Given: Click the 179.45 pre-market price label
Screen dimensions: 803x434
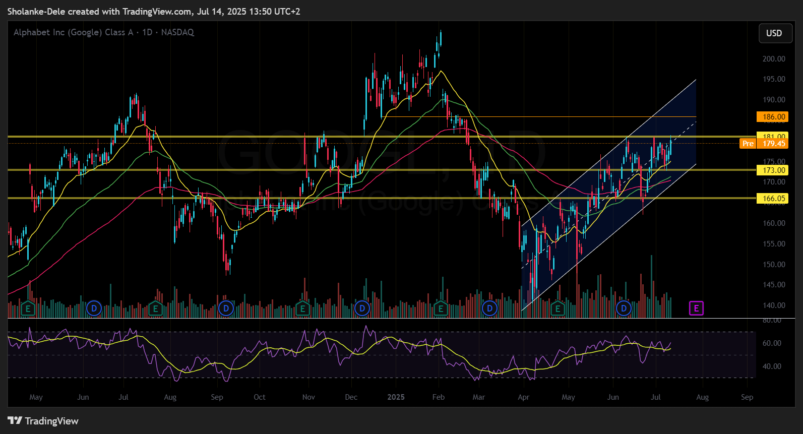Looking at the screenshot, I should (773, 144).
